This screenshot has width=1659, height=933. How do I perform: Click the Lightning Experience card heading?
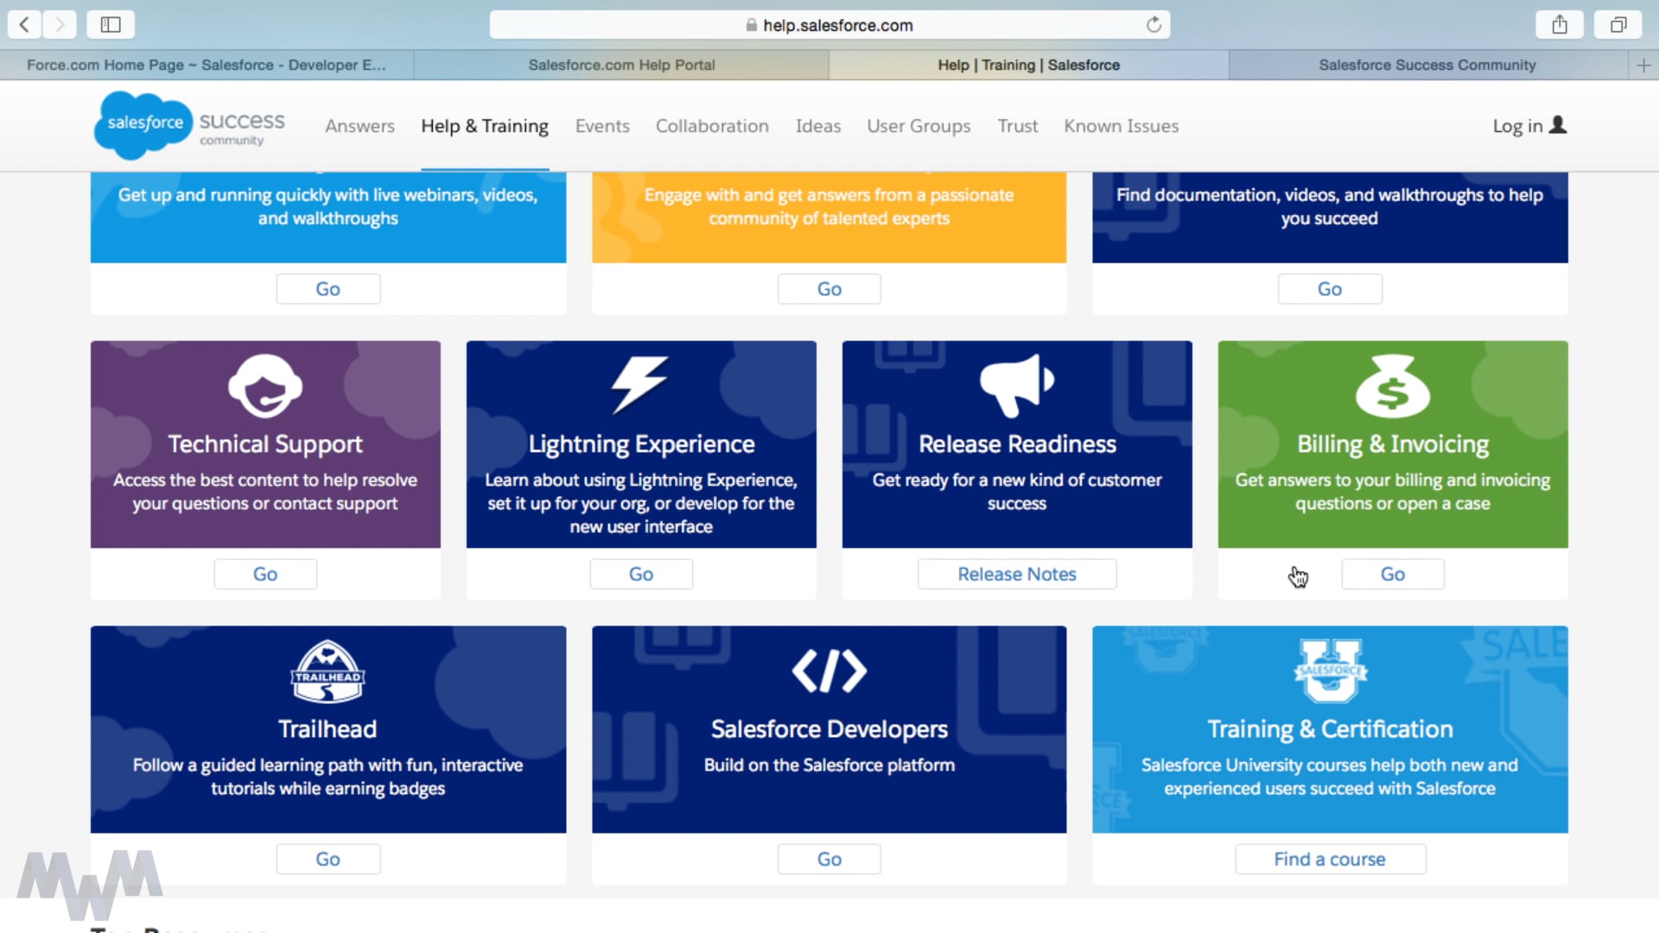pyautogui.click(x=641, y=444)
